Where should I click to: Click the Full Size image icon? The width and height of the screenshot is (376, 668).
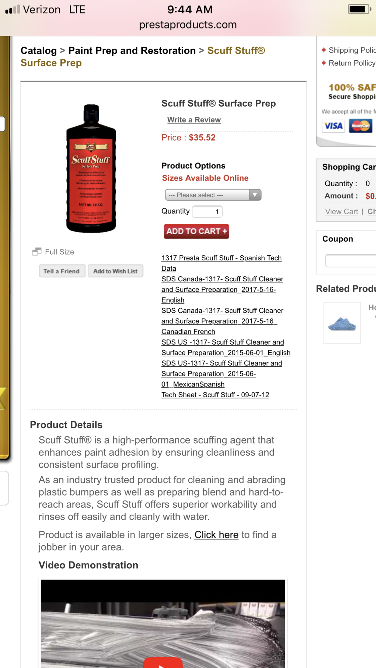[37, 252]
